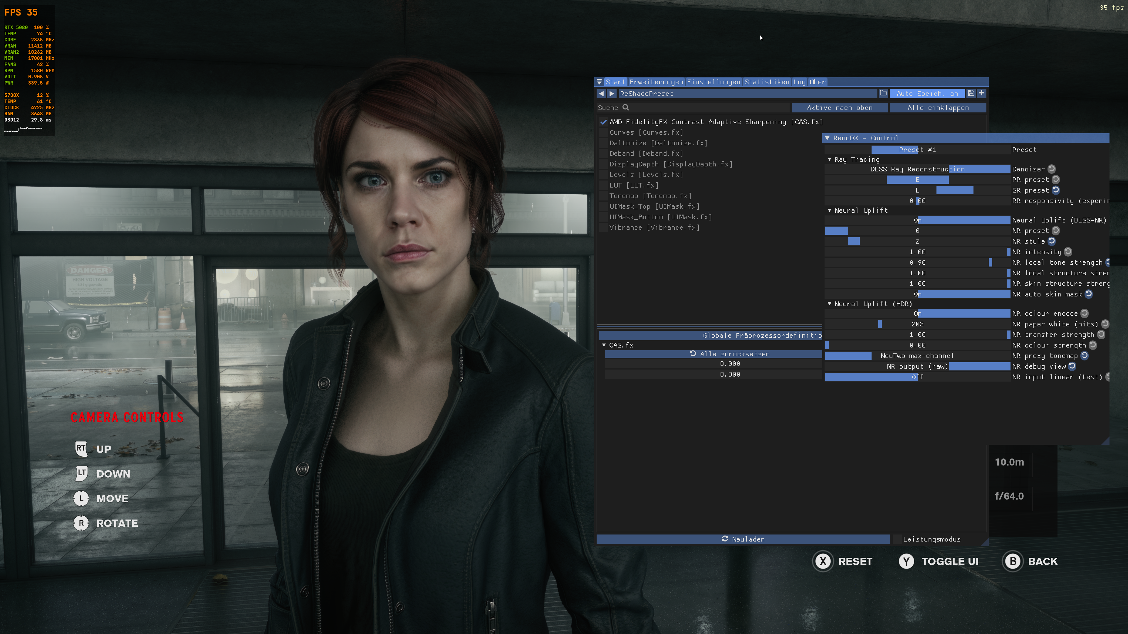This screenshot has width=1128, height=634.
Task: Open the Erweiterungen tab
Action: click(656, 82)
